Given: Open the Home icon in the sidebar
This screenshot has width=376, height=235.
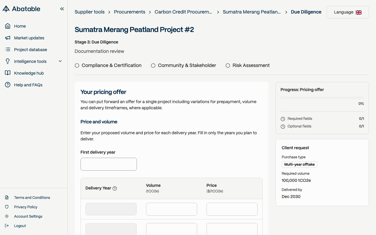Looking at the screenshot, I should click(x=8, y=26).
